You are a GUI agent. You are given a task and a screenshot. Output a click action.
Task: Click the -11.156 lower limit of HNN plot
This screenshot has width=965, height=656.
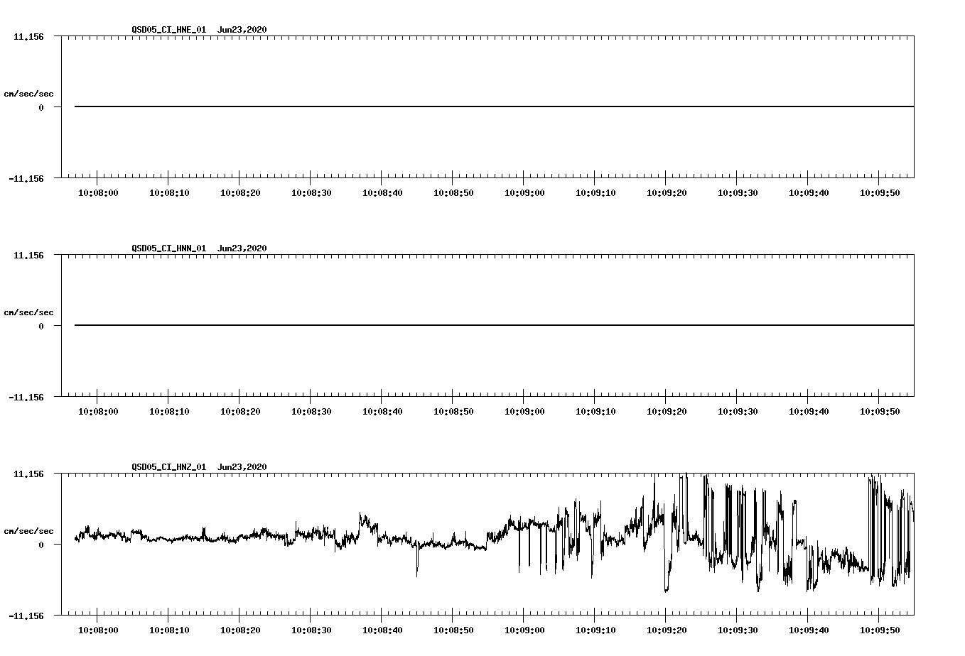26,398
